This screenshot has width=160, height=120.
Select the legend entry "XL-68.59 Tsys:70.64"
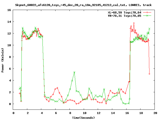124,12
